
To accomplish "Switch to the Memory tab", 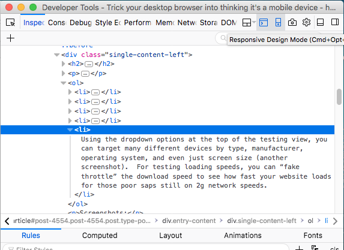I will pyautogui.click(x=165, y=23).
